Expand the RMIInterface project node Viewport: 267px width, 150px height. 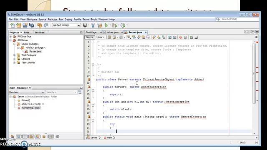click(x=10, y=37)
